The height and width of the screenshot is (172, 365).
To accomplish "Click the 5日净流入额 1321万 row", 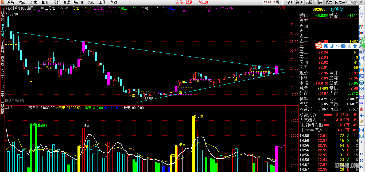I will pyautogui.click(x=328, y=125).
